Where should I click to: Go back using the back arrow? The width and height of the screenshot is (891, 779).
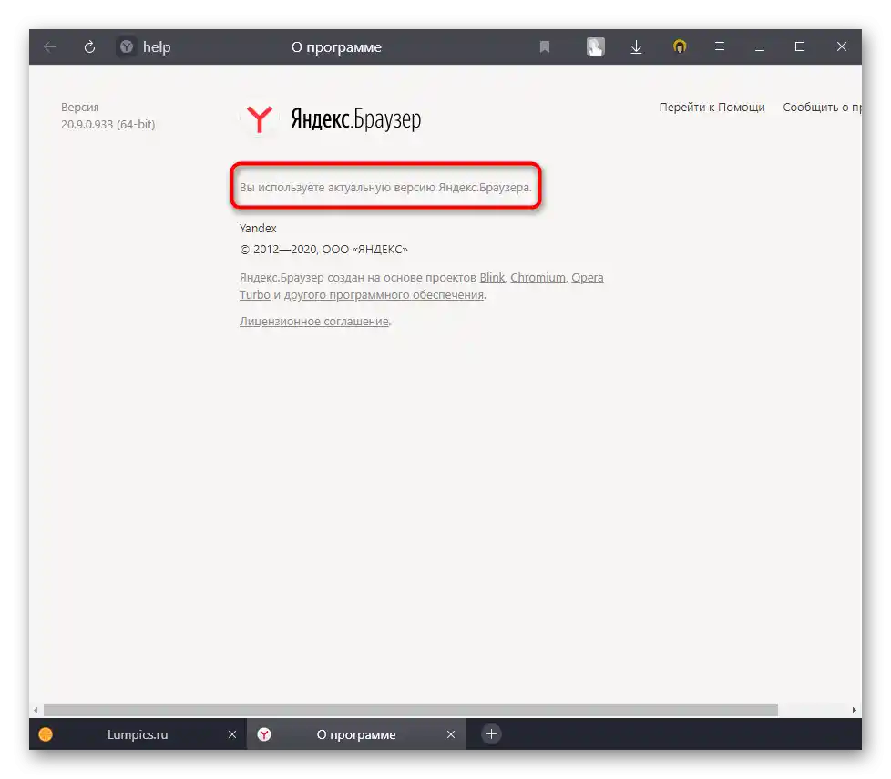pyautogui.click(x=50, y=46)
